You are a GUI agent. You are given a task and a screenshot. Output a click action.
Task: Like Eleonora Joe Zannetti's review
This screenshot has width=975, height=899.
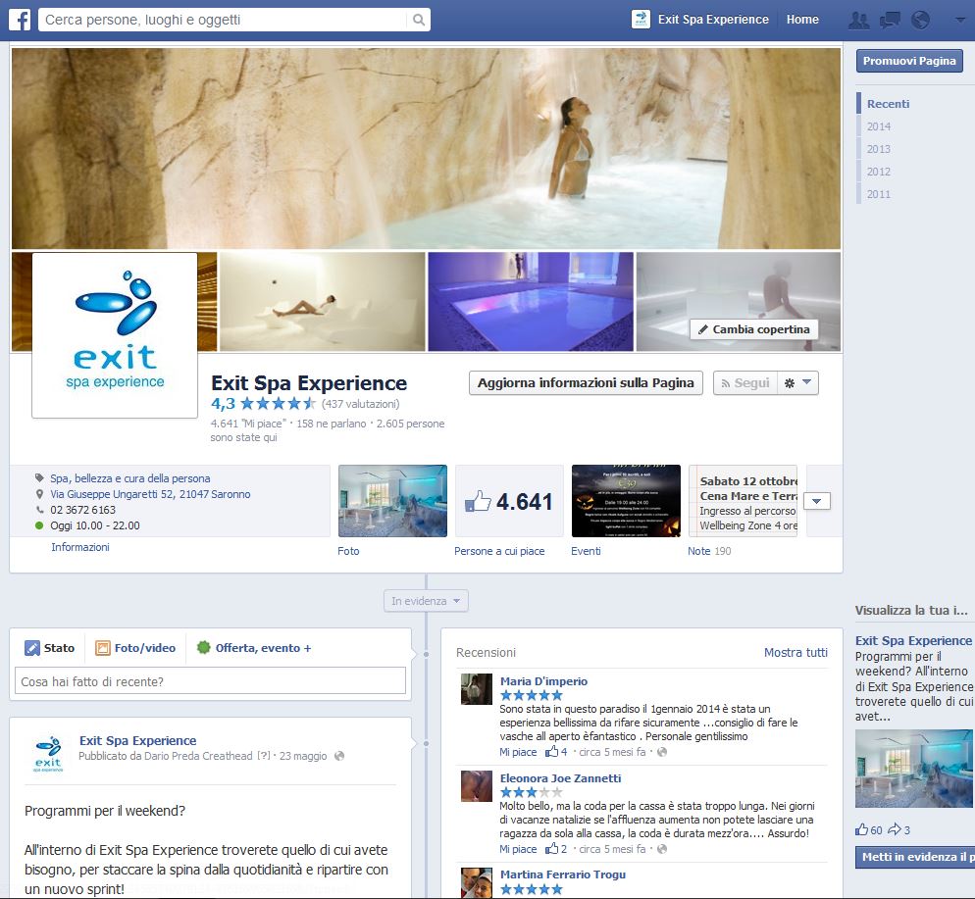click(x=518, y=849)
